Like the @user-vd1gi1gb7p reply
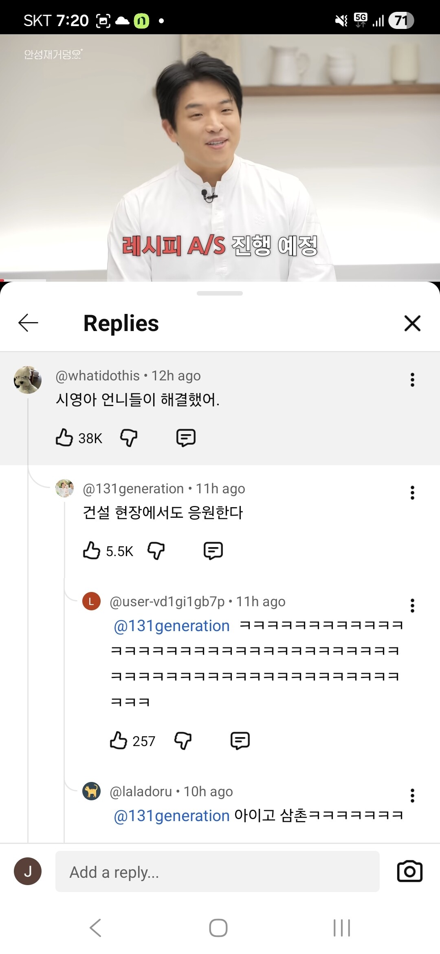Image resolution: width=440 pixels, height=954 pixels. point(119,740)
